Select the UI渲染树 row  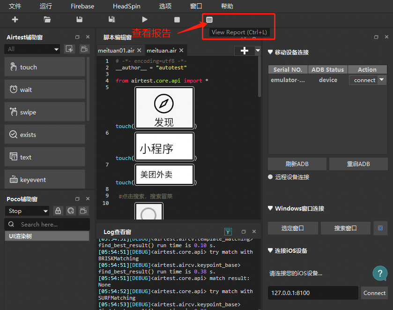(x=47, y=236)
